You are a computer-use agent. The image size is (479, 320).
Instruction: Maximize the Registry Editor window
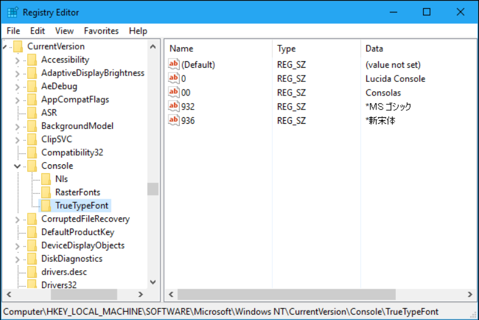coord(426,12)
